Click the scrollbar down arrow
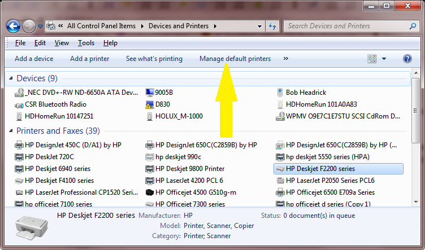Screen dimensions: 425x250 coord(416,201)
